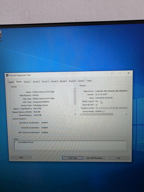This screenshot has width=144, height=192.
Task: Close the DirectX Diagnostic Tool window
Action: 128,73
